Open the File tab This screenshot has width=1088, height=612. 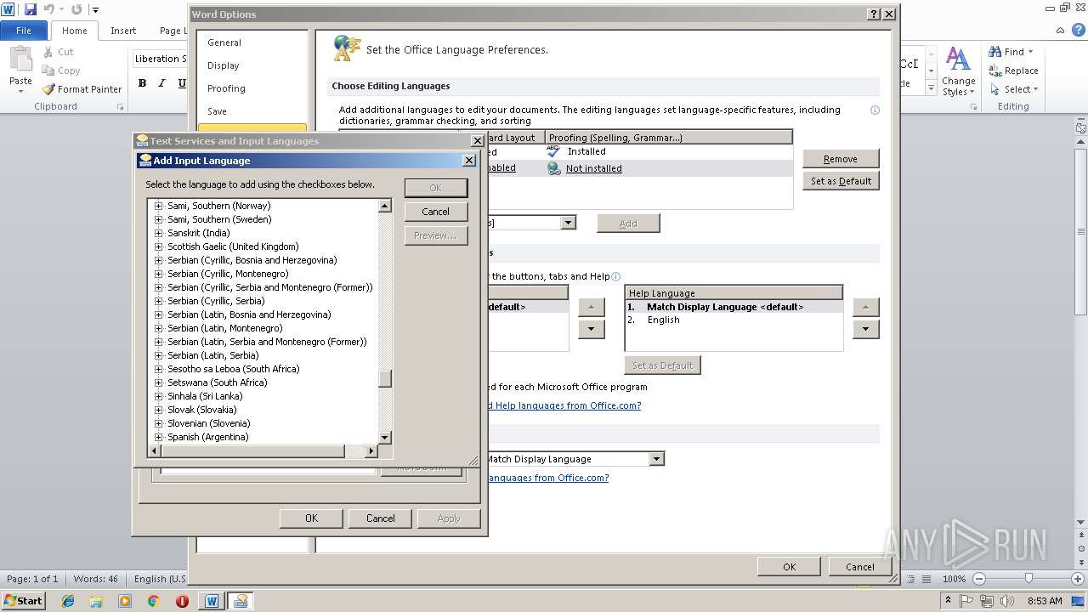tap(24, 31)
